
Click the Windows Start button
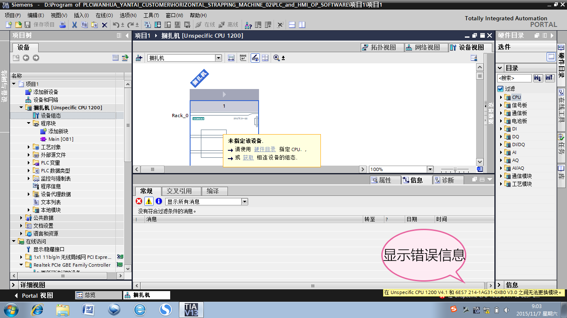10,310
